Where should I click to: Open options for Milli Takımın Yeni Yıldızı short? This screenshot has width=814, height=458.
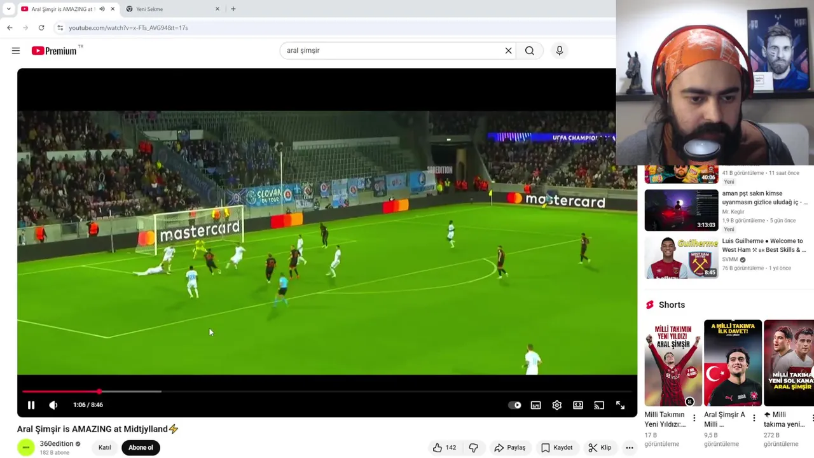694,419
